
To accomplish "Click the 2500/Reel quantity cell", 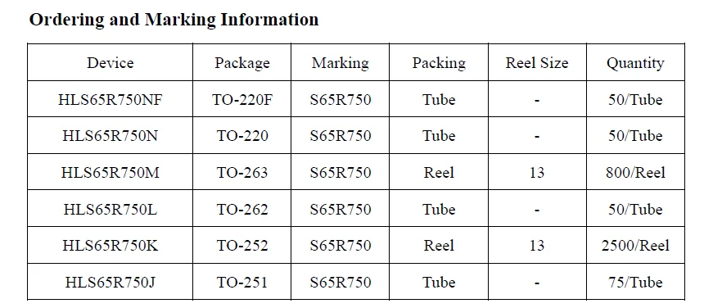I will [635, 246].
